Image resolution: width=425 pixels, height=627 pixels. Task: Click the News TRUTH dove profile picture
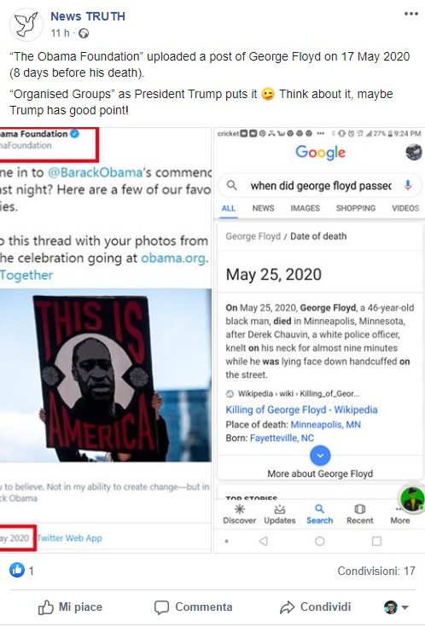[26, 25]
